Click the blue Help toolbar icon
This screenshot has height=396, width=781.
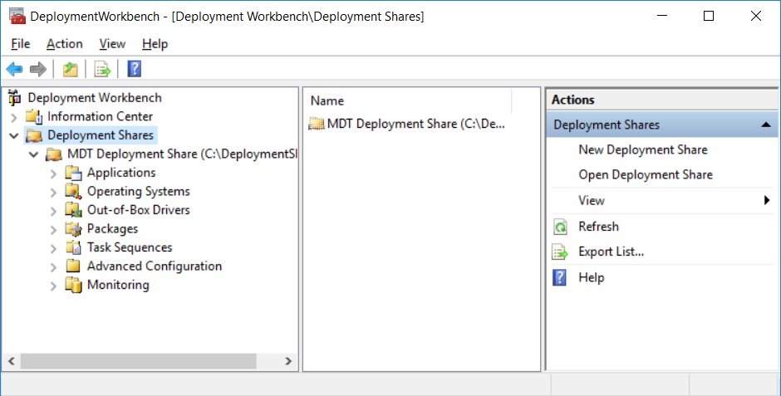click(134, 69)
